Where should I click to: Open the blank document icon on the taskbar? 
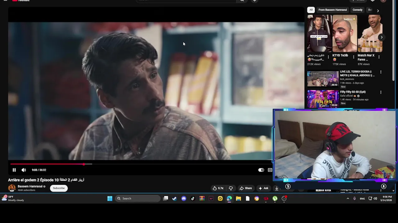[x=248, y=199]
